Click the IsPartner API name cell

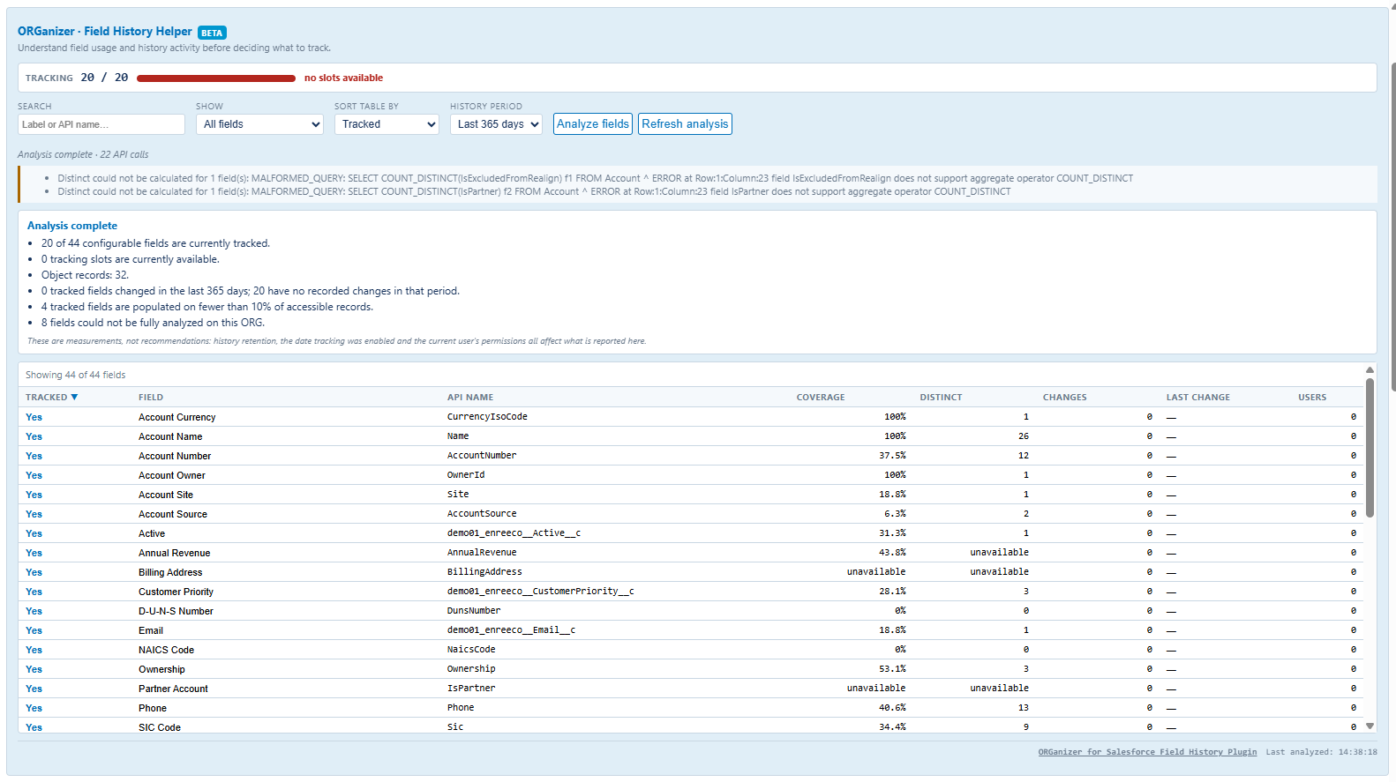[x=471, y=689]
